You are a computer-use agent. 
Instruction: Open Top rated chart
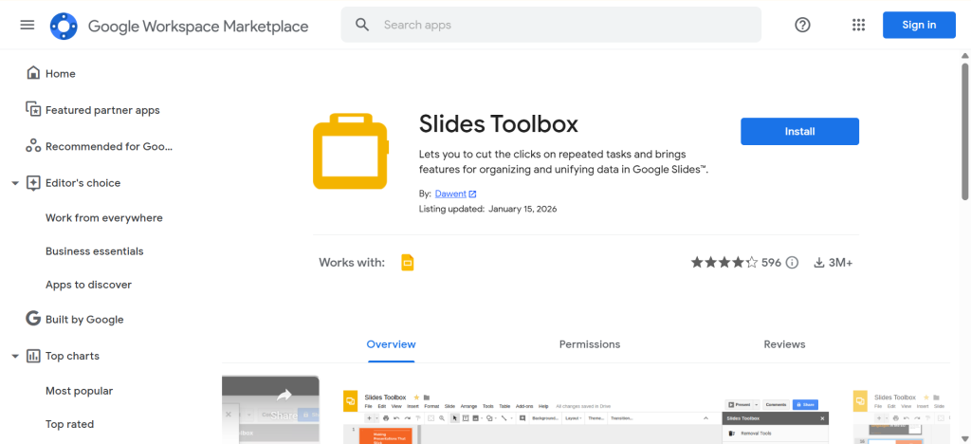70,424
